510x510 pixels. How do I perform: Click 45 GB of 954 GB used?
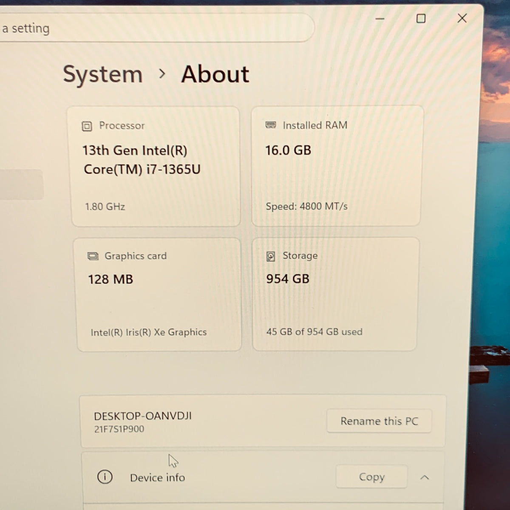click(314, 332)
